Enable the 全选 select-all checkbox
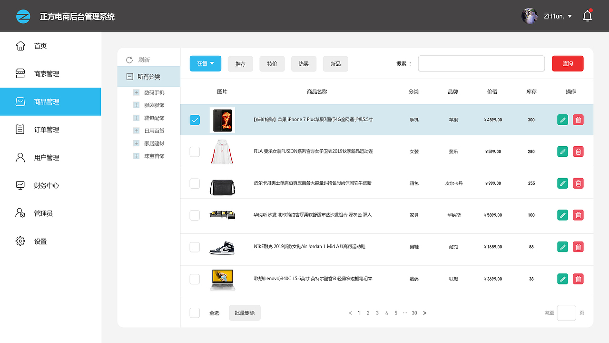 (x=195, y=313)
